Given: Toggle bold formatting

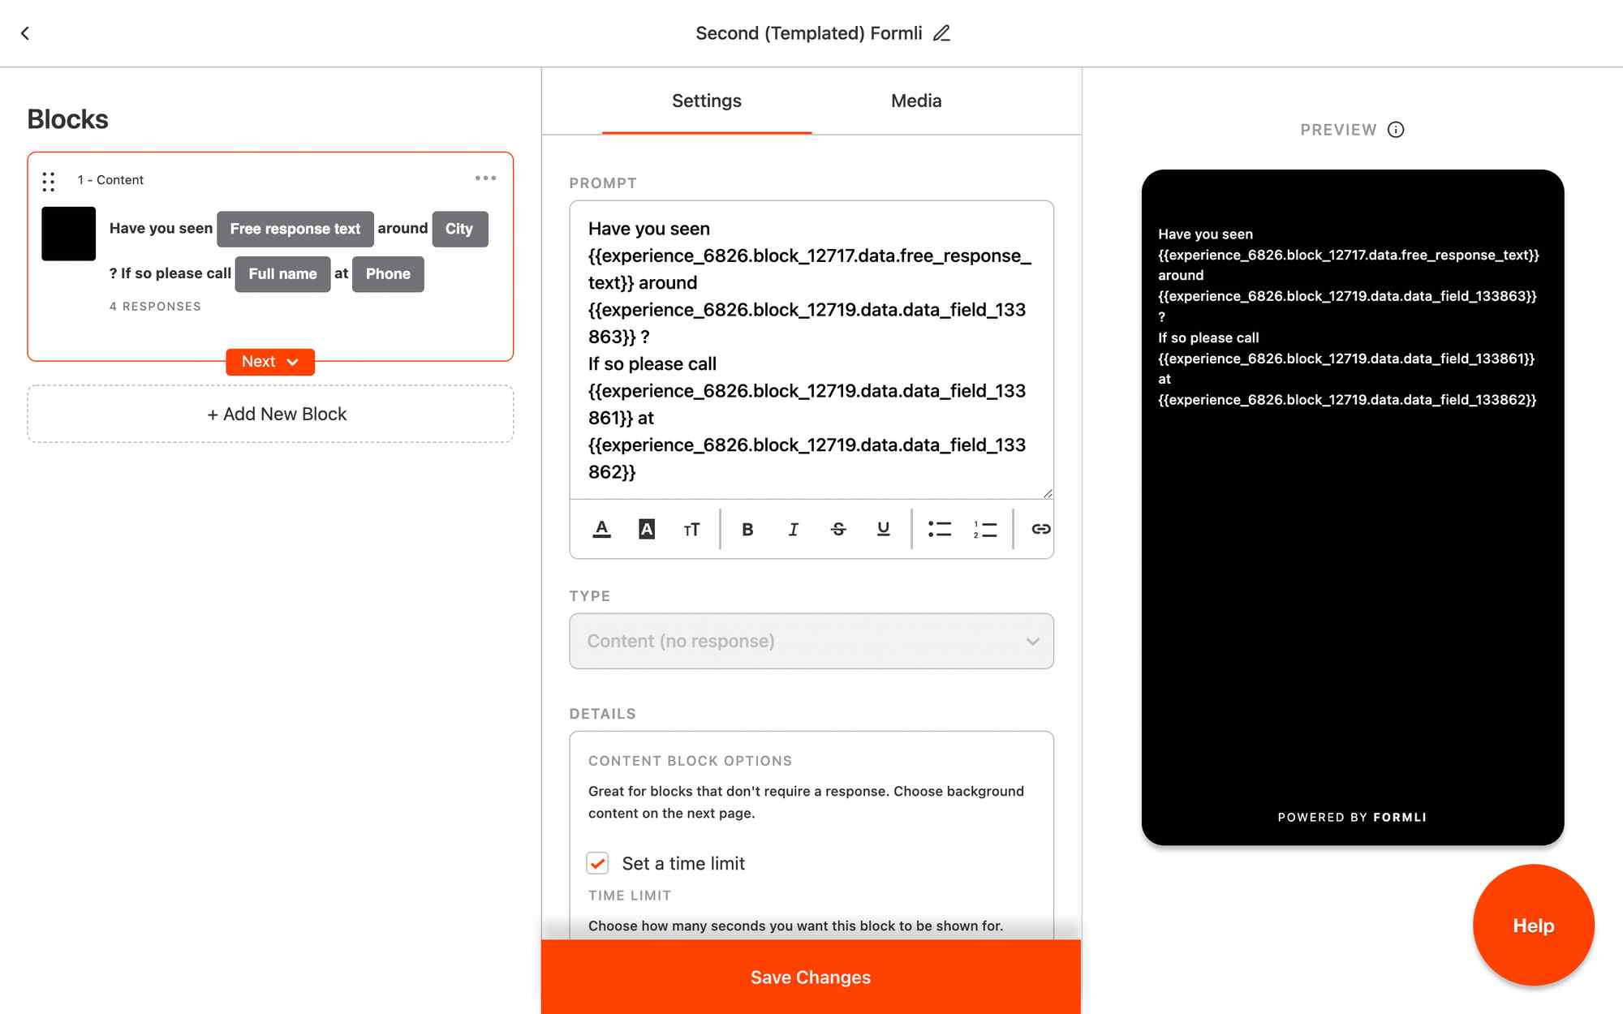Looking at the screenshot, I should tap(747, 529).
